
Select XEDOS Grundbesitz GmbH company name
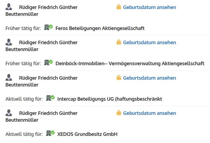pyautogui.click(x=87, y=134)
